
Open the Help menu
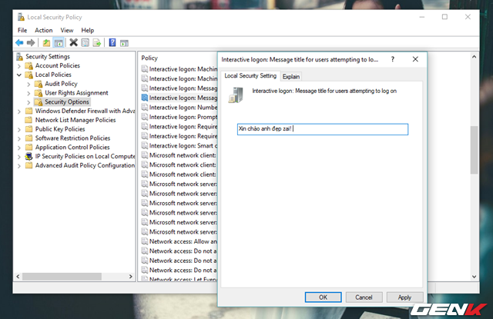(87, 30)
